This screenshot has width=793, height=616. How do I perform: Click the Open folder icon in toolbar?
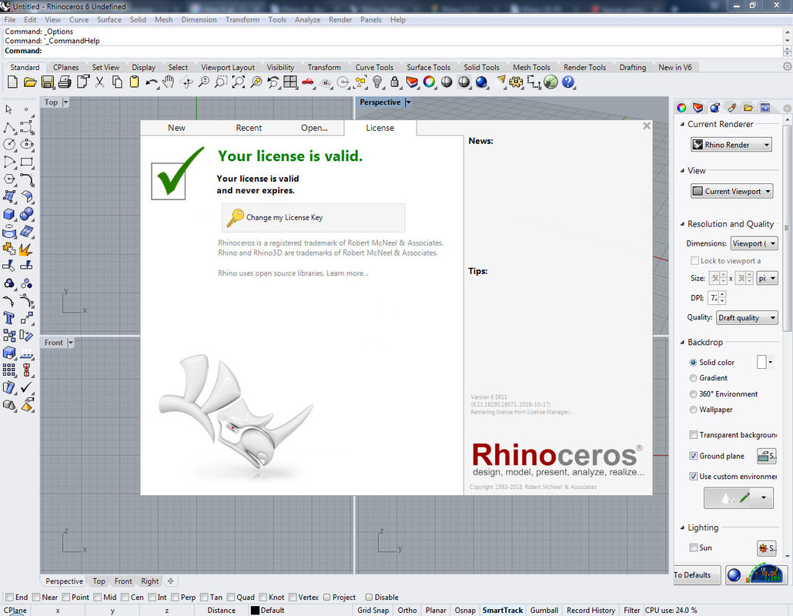[x=30, y=82]
